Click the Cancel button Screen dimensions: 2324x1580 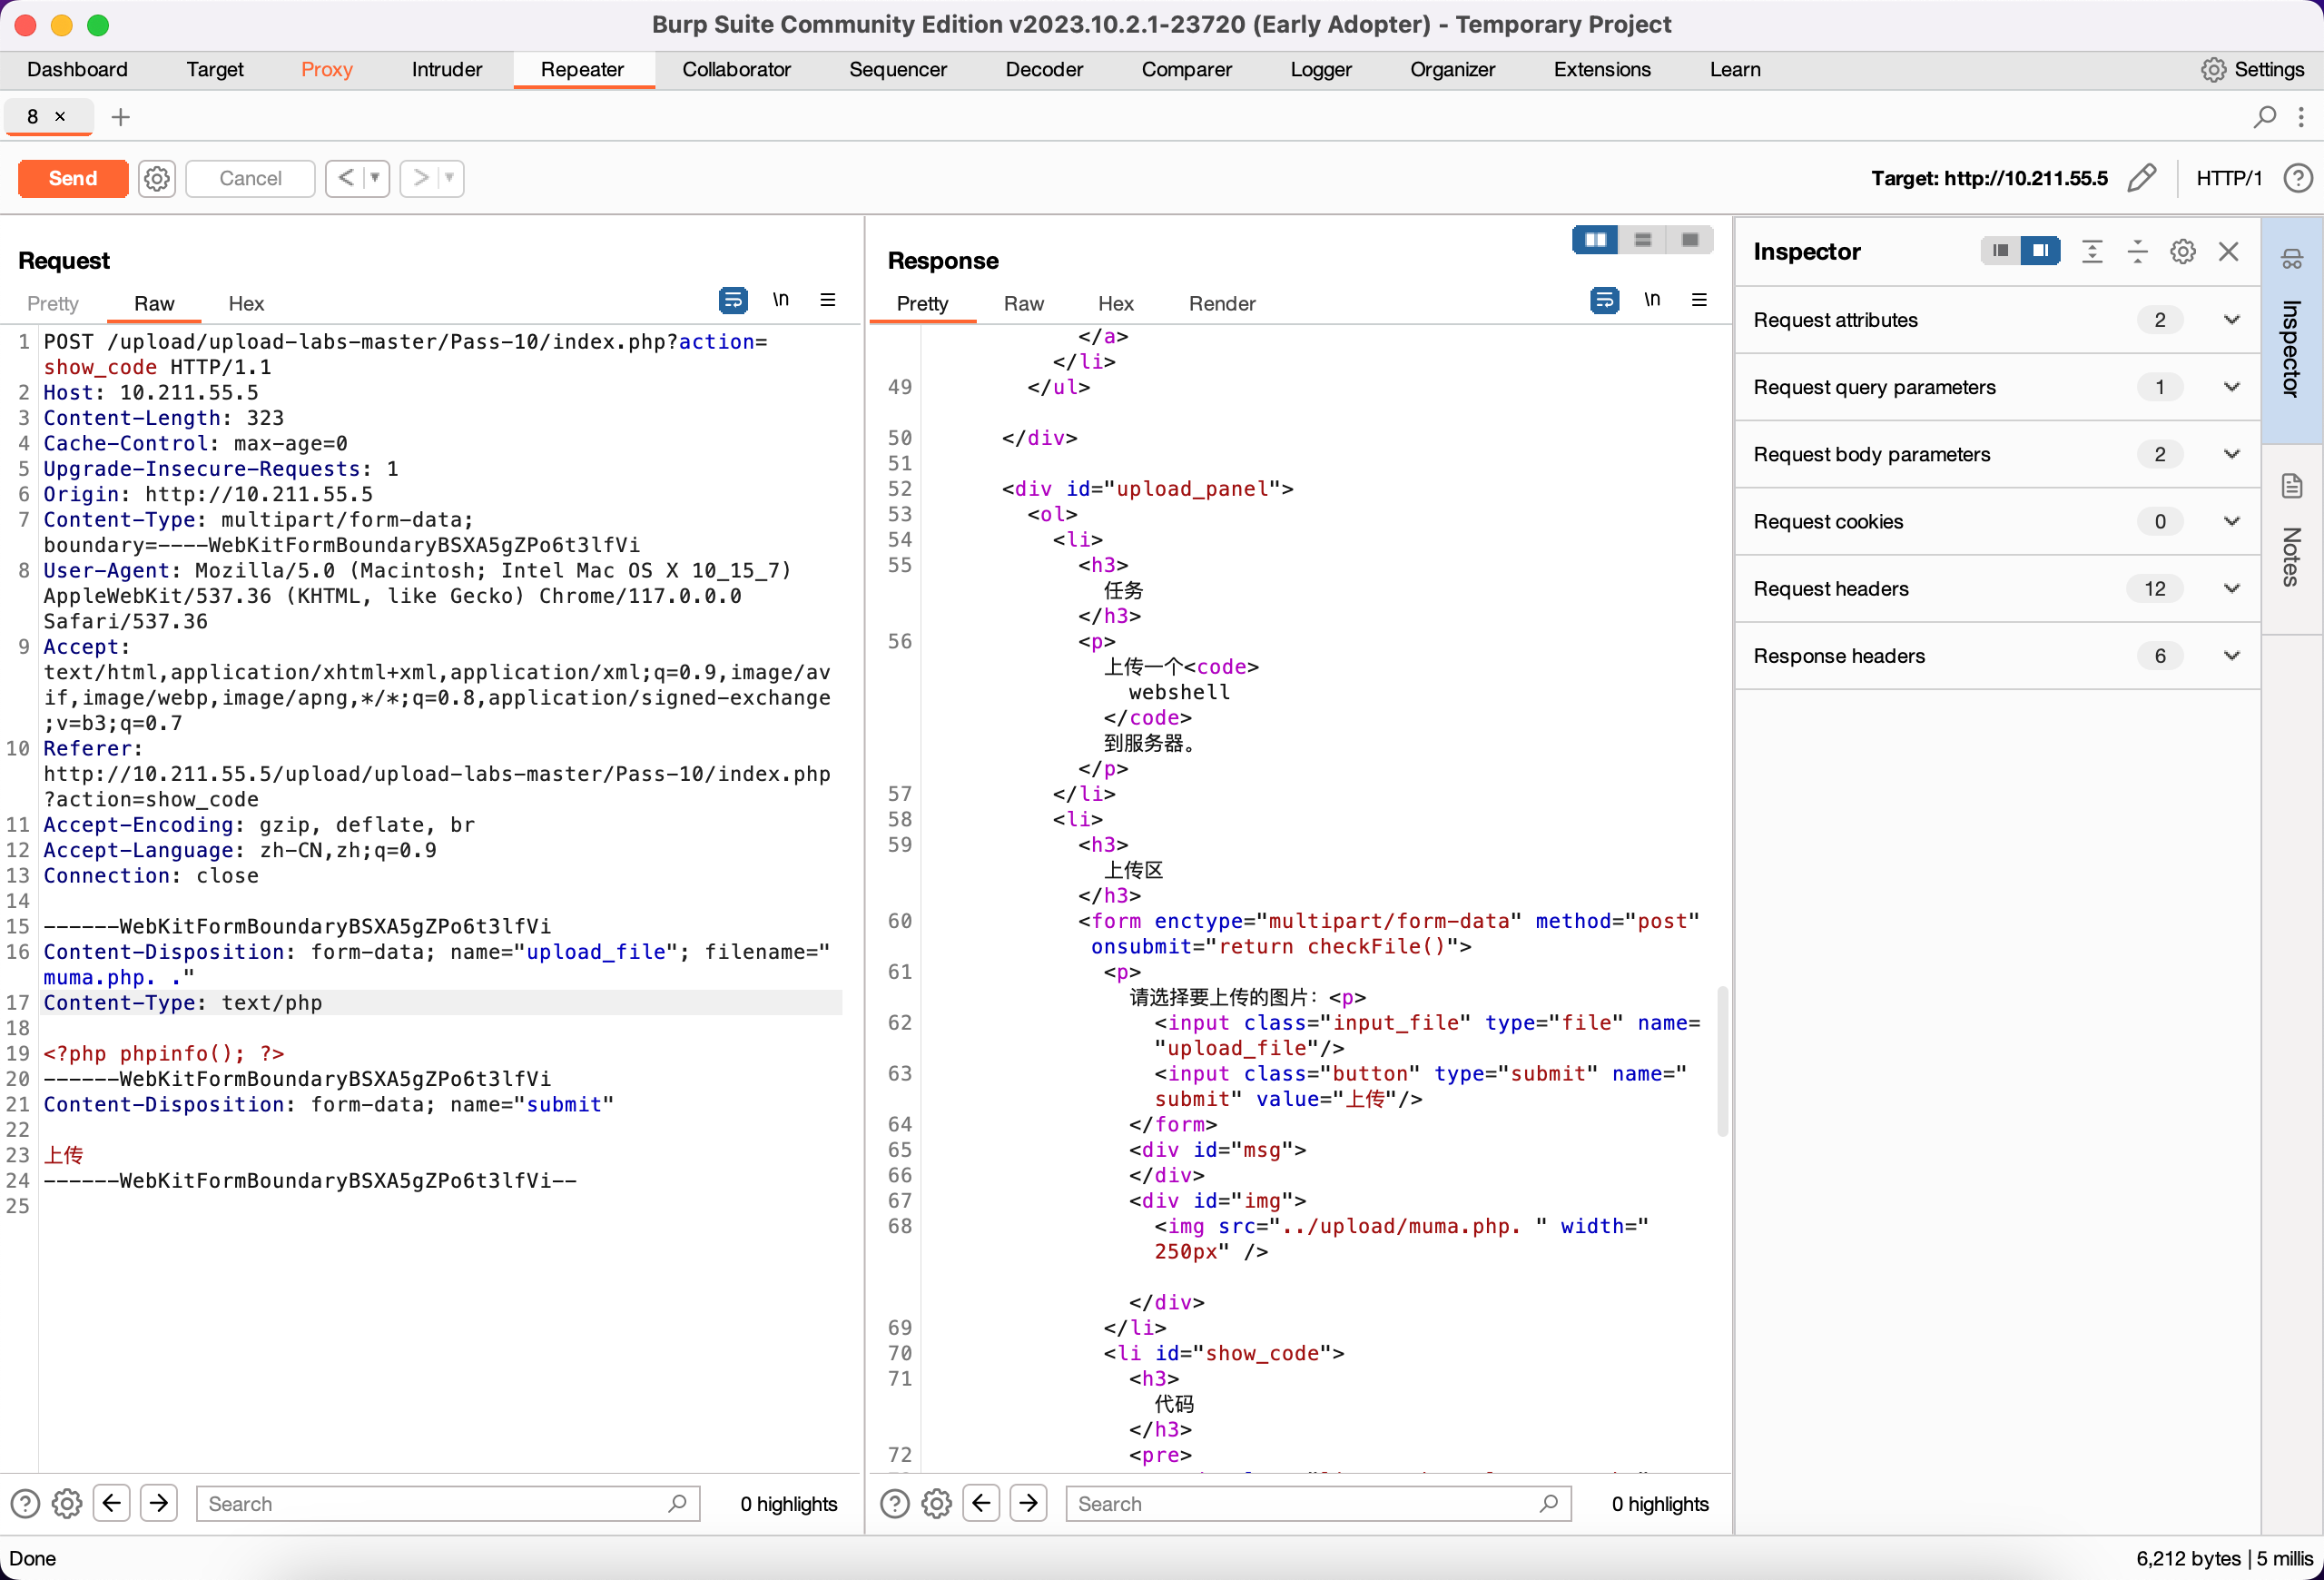(x=250, y=178)
